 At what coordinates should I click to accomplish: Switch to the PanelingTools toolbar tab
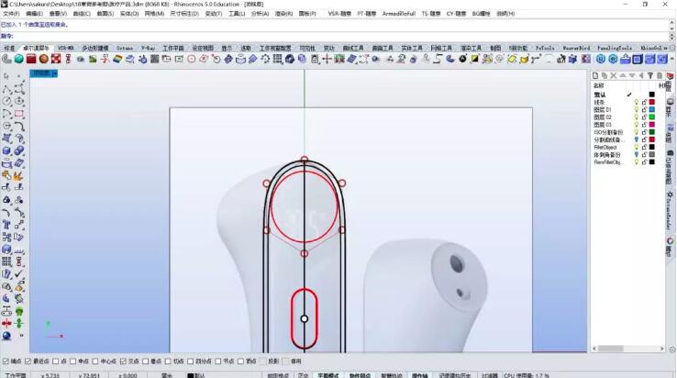click(x=615, y=48)
